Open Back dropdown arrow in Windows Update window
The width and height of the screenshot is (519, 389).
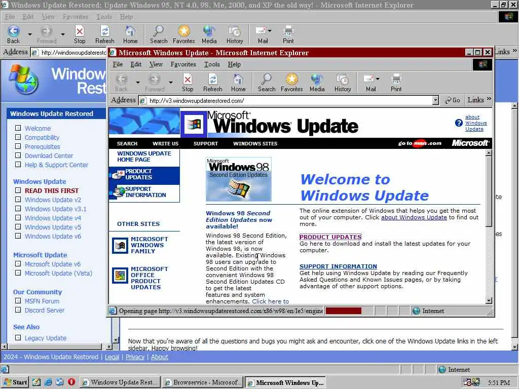[138, 82]
